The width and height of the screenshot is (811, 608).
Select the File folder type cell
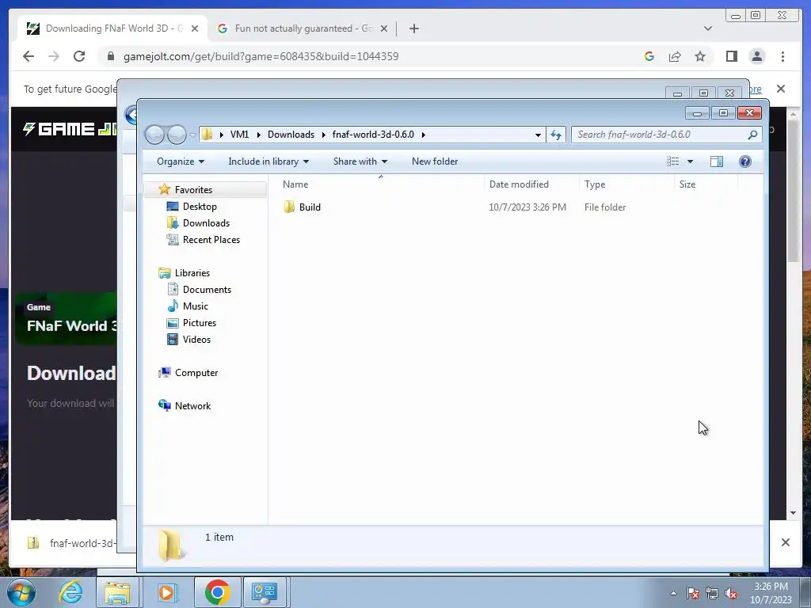click(604, 207)
